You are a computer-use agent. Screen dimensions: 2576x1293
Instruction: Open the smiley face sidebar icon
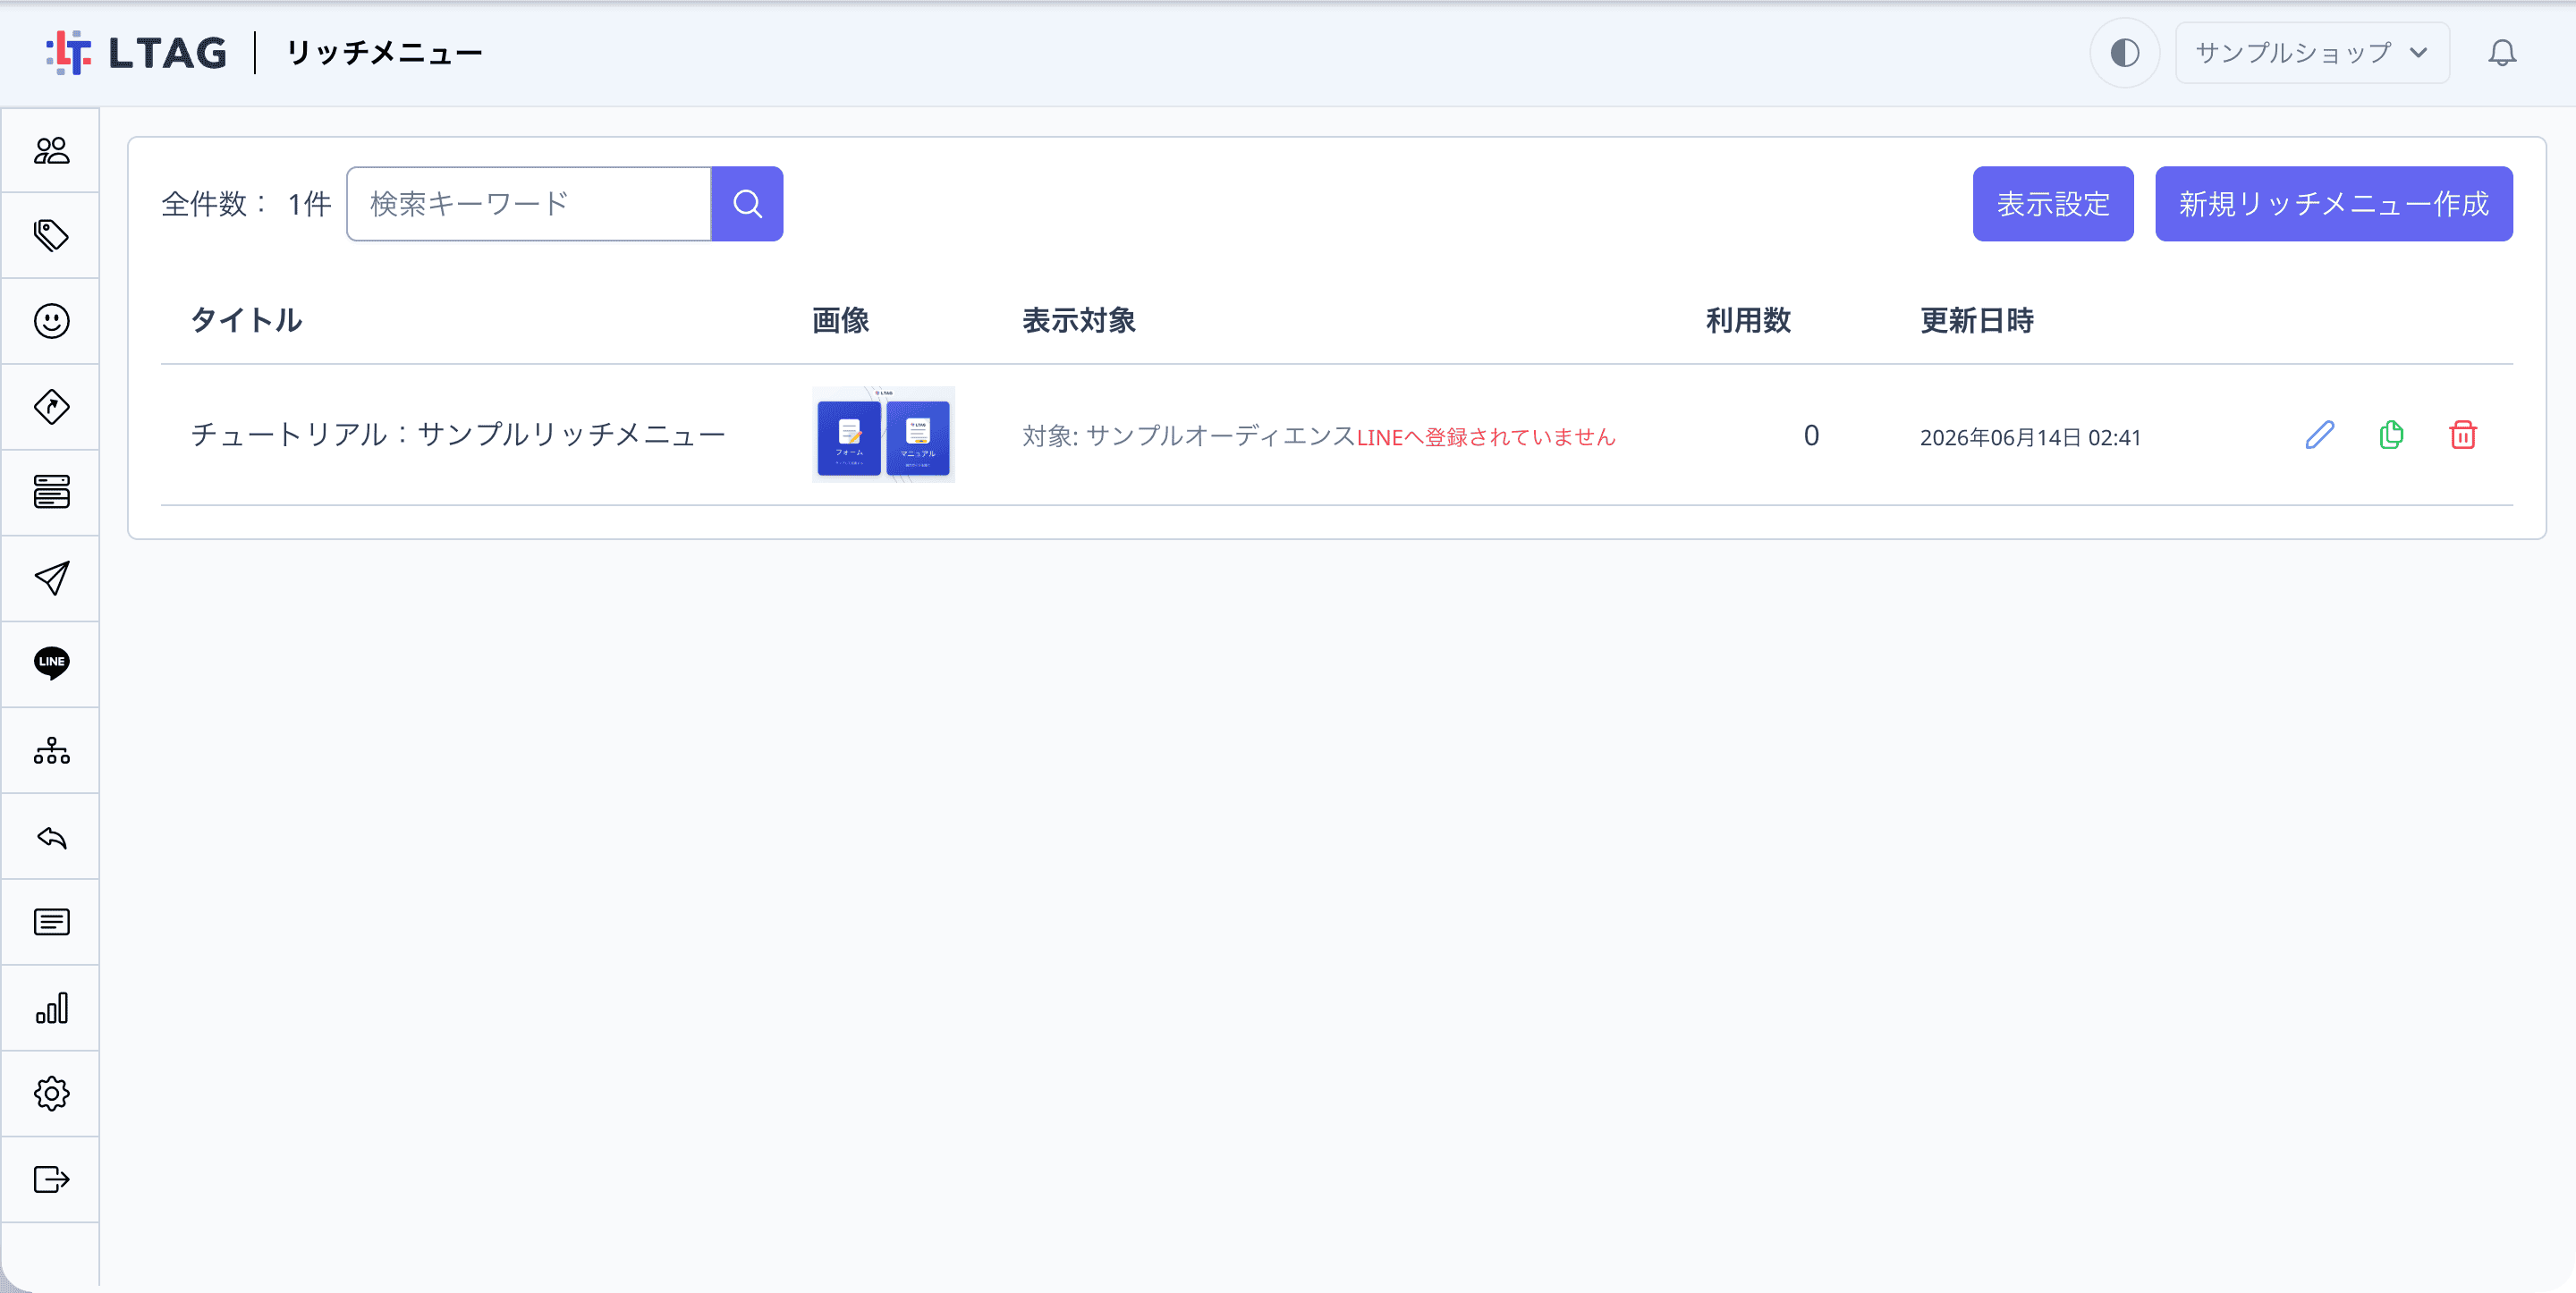click(51, 321)
